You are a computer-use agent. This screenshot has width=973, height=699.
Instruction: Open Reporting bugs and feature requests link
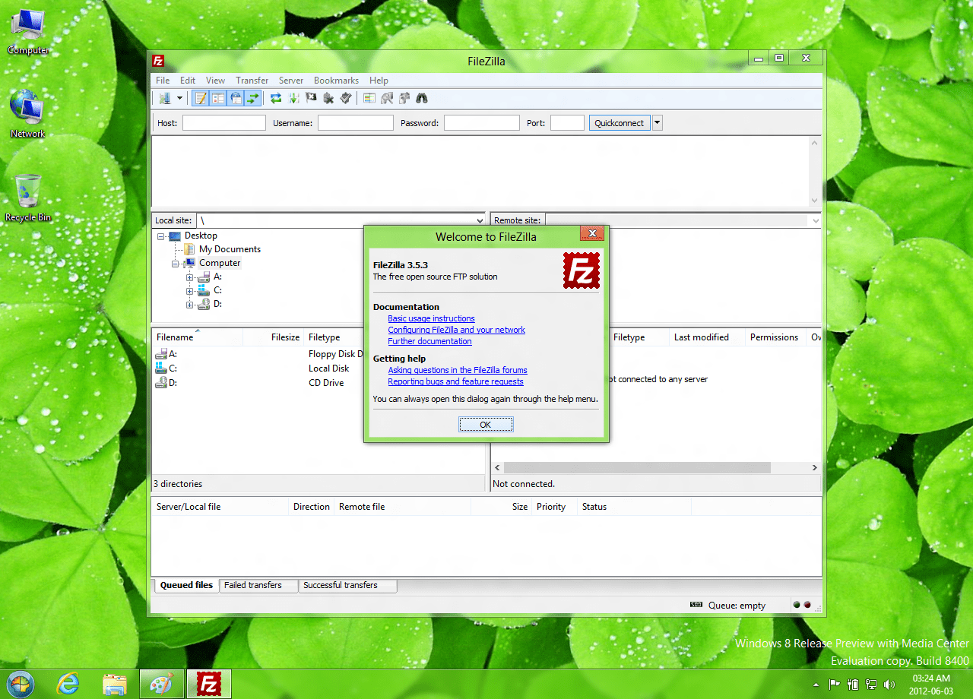pos(455,381)
